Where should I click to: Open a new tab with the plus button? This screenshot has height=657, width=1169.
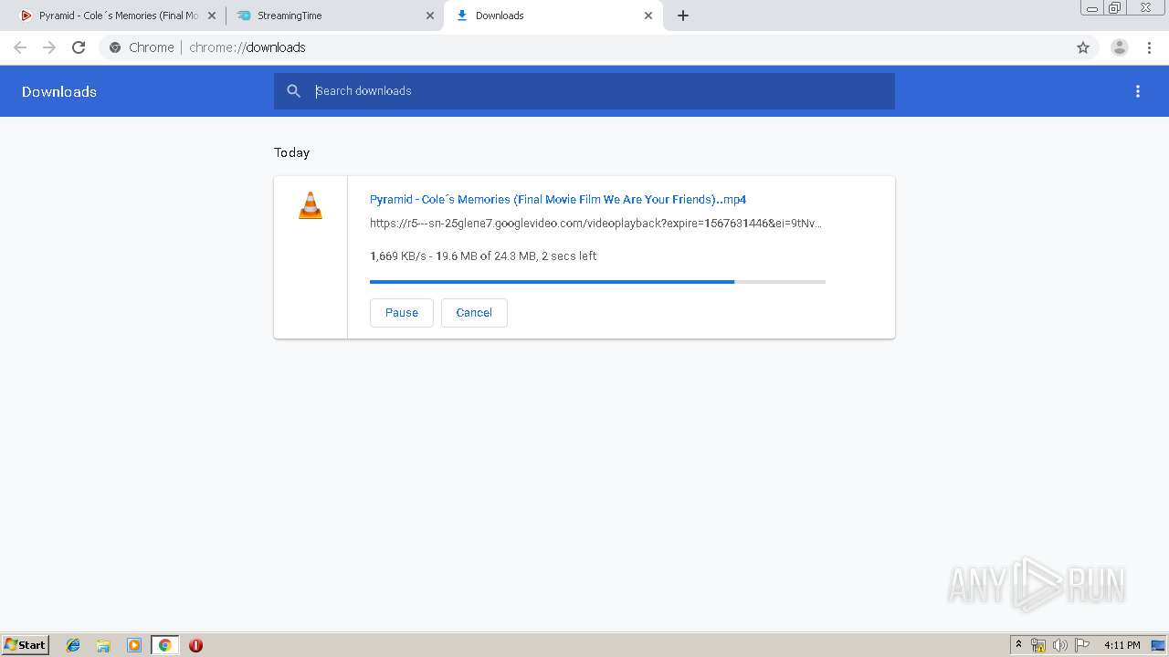[x=683, y=16]
